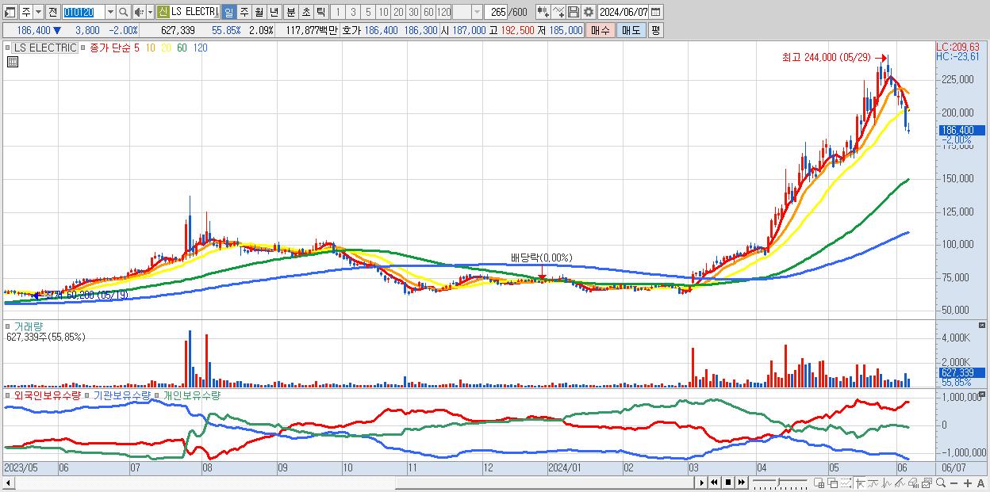
Task: Click the layout panel icon at top-left
Action: click(10, 12)
